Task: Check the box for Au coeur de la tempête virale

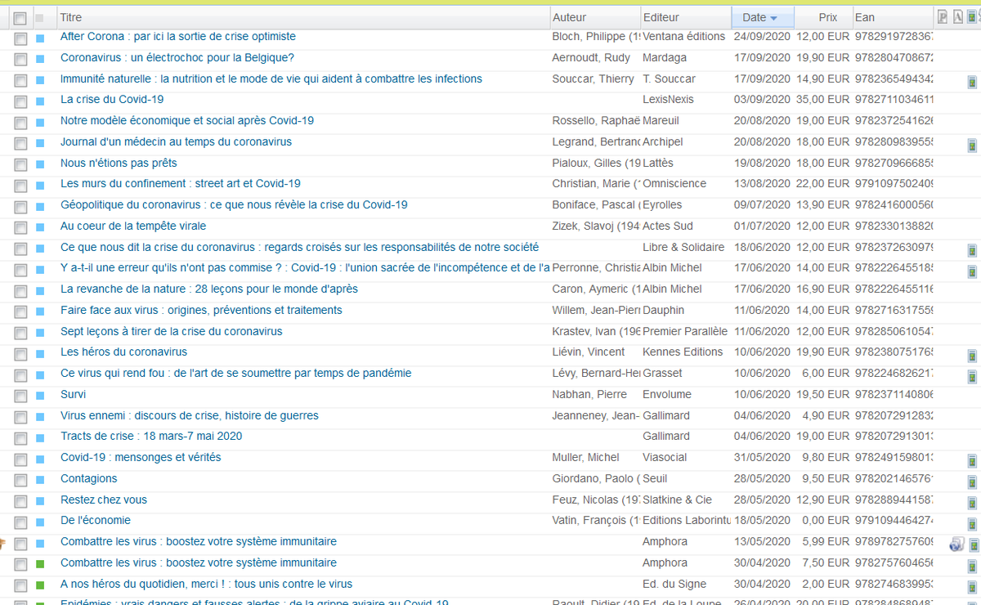Action: click(x=20, y=227)
